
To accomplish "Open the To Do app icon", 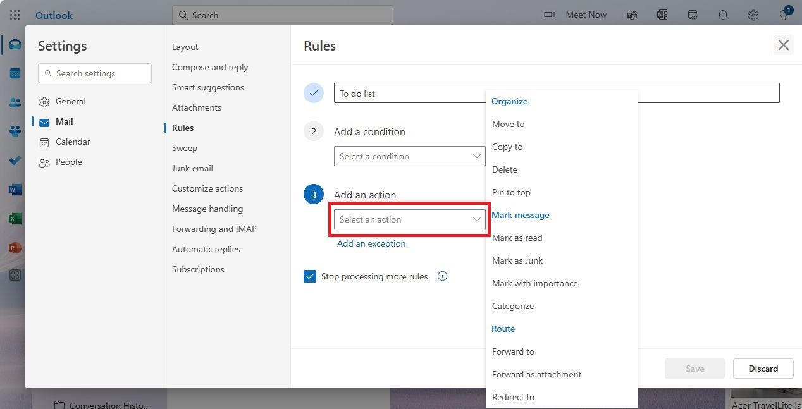I will [x=14, y=161].
